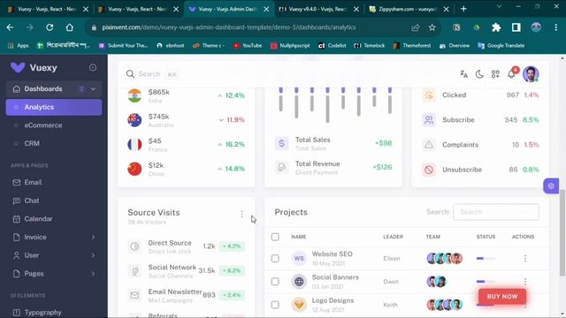Click Website SEO progress bar
566x318 pixels.
tap(486, 258)
